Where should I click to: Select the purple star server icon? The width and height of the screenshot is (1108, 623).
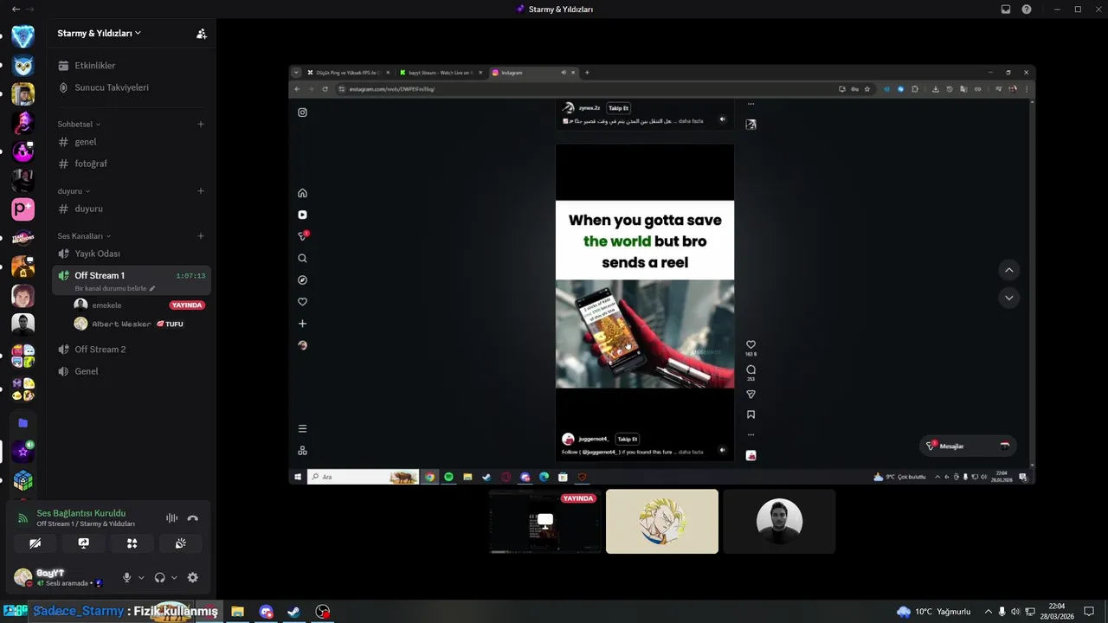[23, 452]
